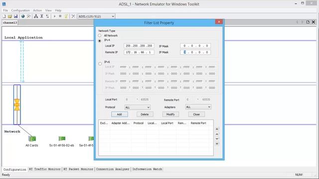Switch to RT Traffic Monitor tab
Screen dimensions: 319x179
tap(44, 169)
